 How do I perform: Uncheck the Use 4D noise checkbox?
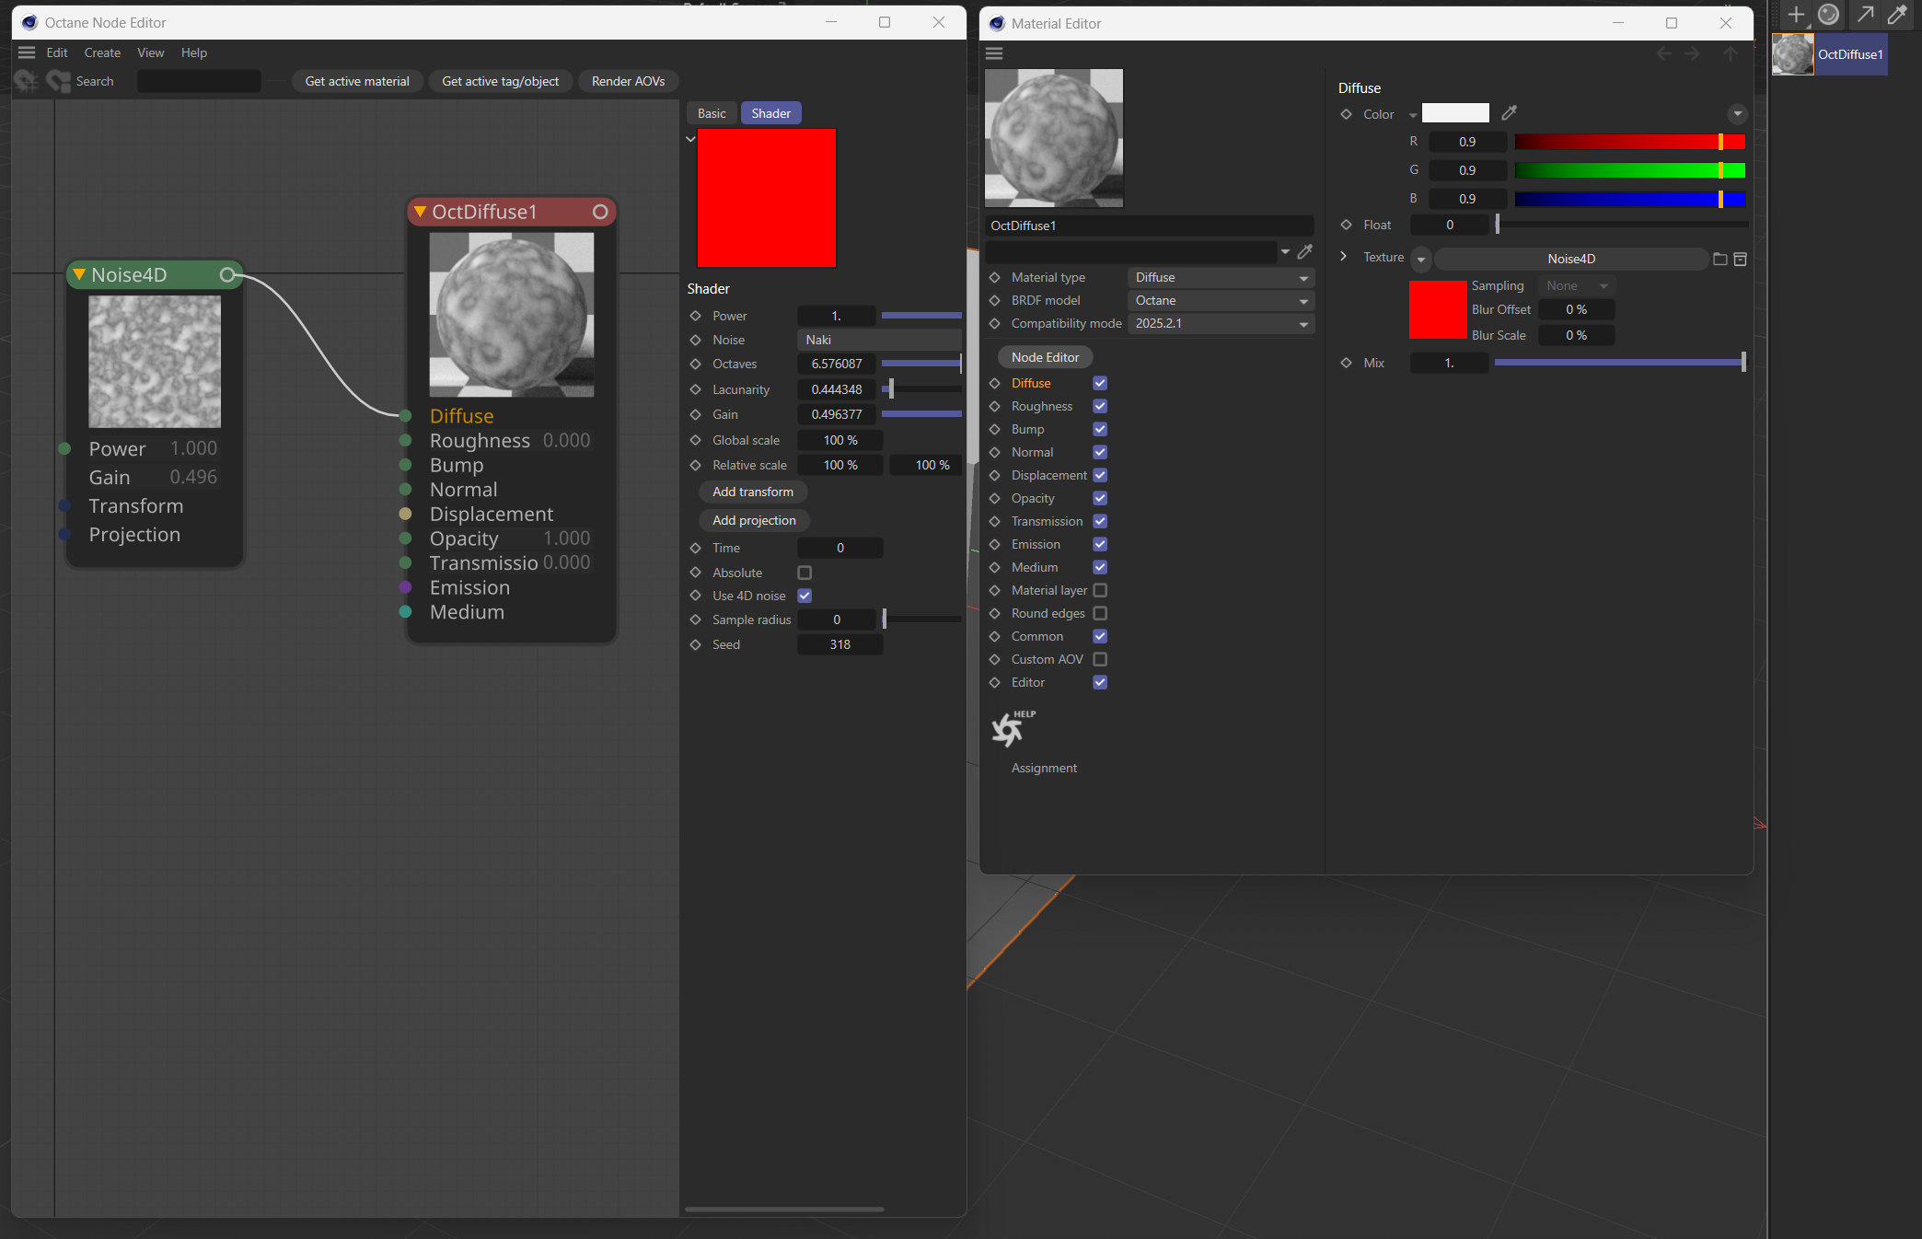coord(805,596)
